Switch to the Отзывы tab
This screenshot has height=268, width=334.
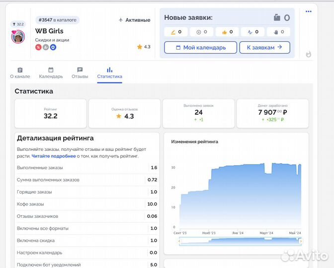pyautogui.click(x=80, y=73)
